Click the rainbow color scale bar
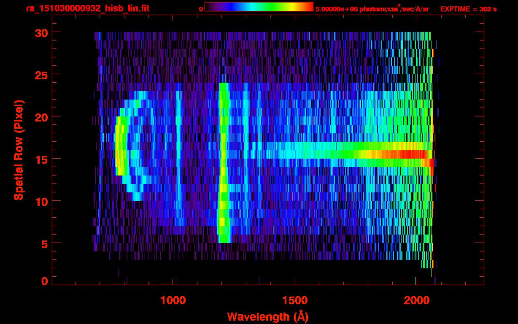This screenshot has height=324, width=518. tap(259, 7)
